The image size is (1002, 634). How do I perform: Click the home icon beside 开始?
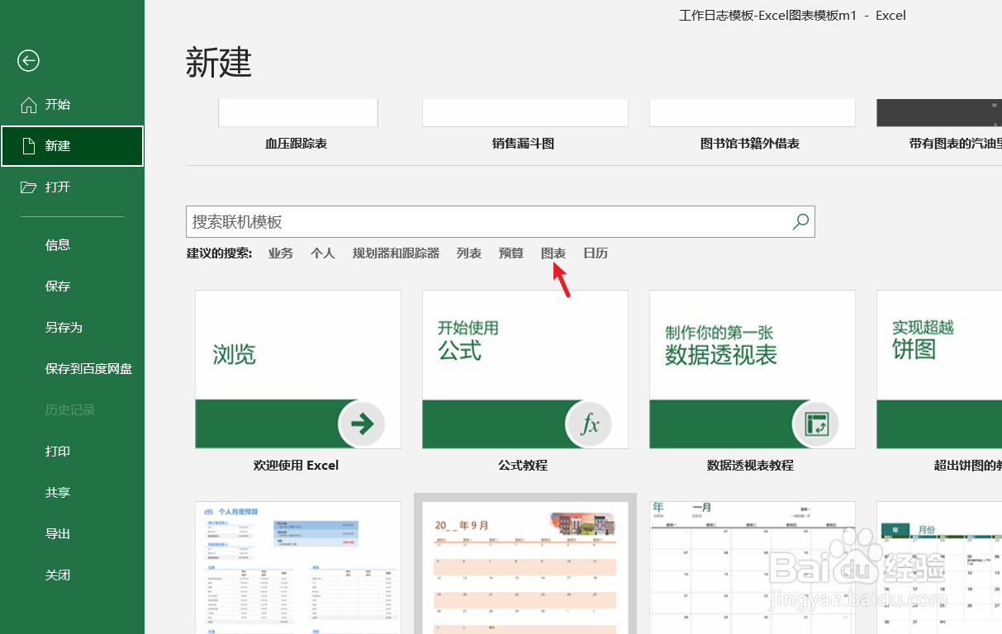[x=29, y=105]
